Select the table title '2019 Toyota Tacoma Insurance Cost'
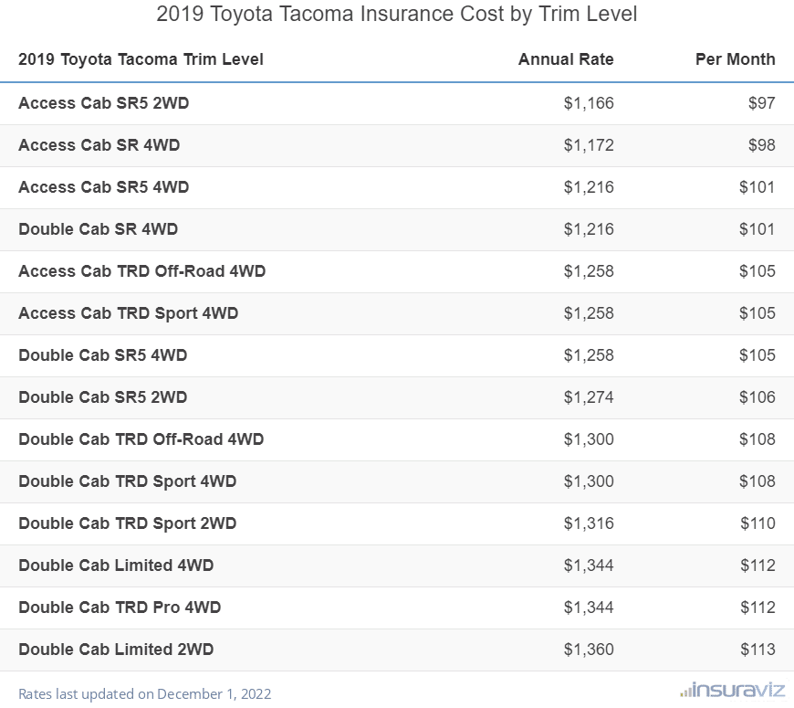The height and width of the screenshot is (708, 794). pos(397,14)
